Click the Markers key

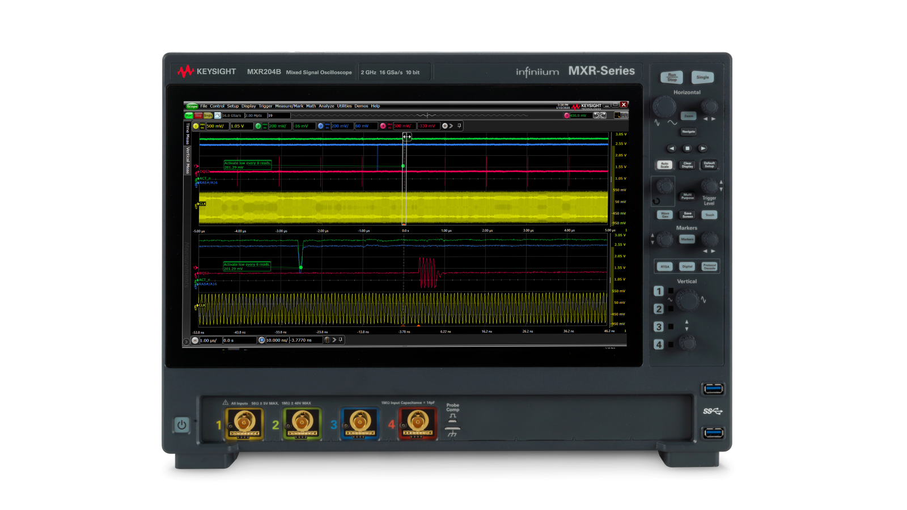pos(687,239)
